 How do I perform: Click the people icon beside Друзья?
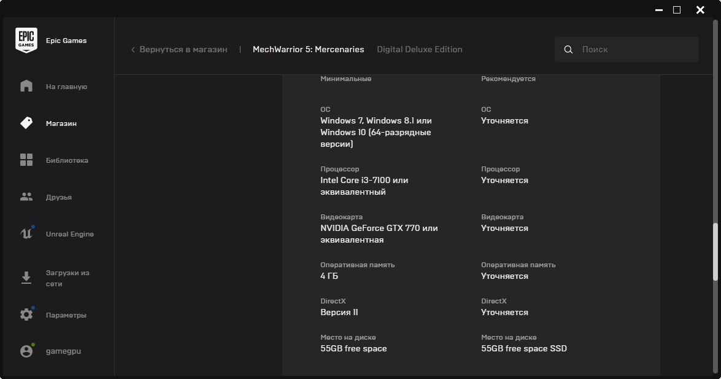[26, 197]
